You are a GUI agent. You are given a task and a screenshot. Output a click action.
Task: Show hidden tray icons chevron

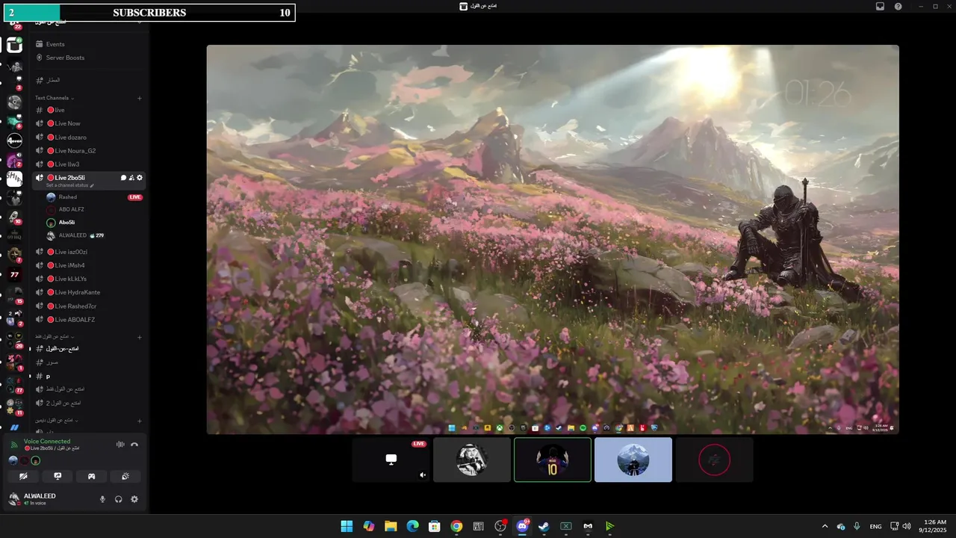coord(825,526)
